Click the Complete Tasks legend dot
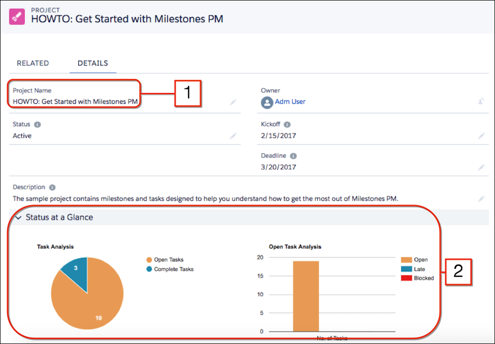This screenshot has height=344, width=495. (x=149, y=269)
